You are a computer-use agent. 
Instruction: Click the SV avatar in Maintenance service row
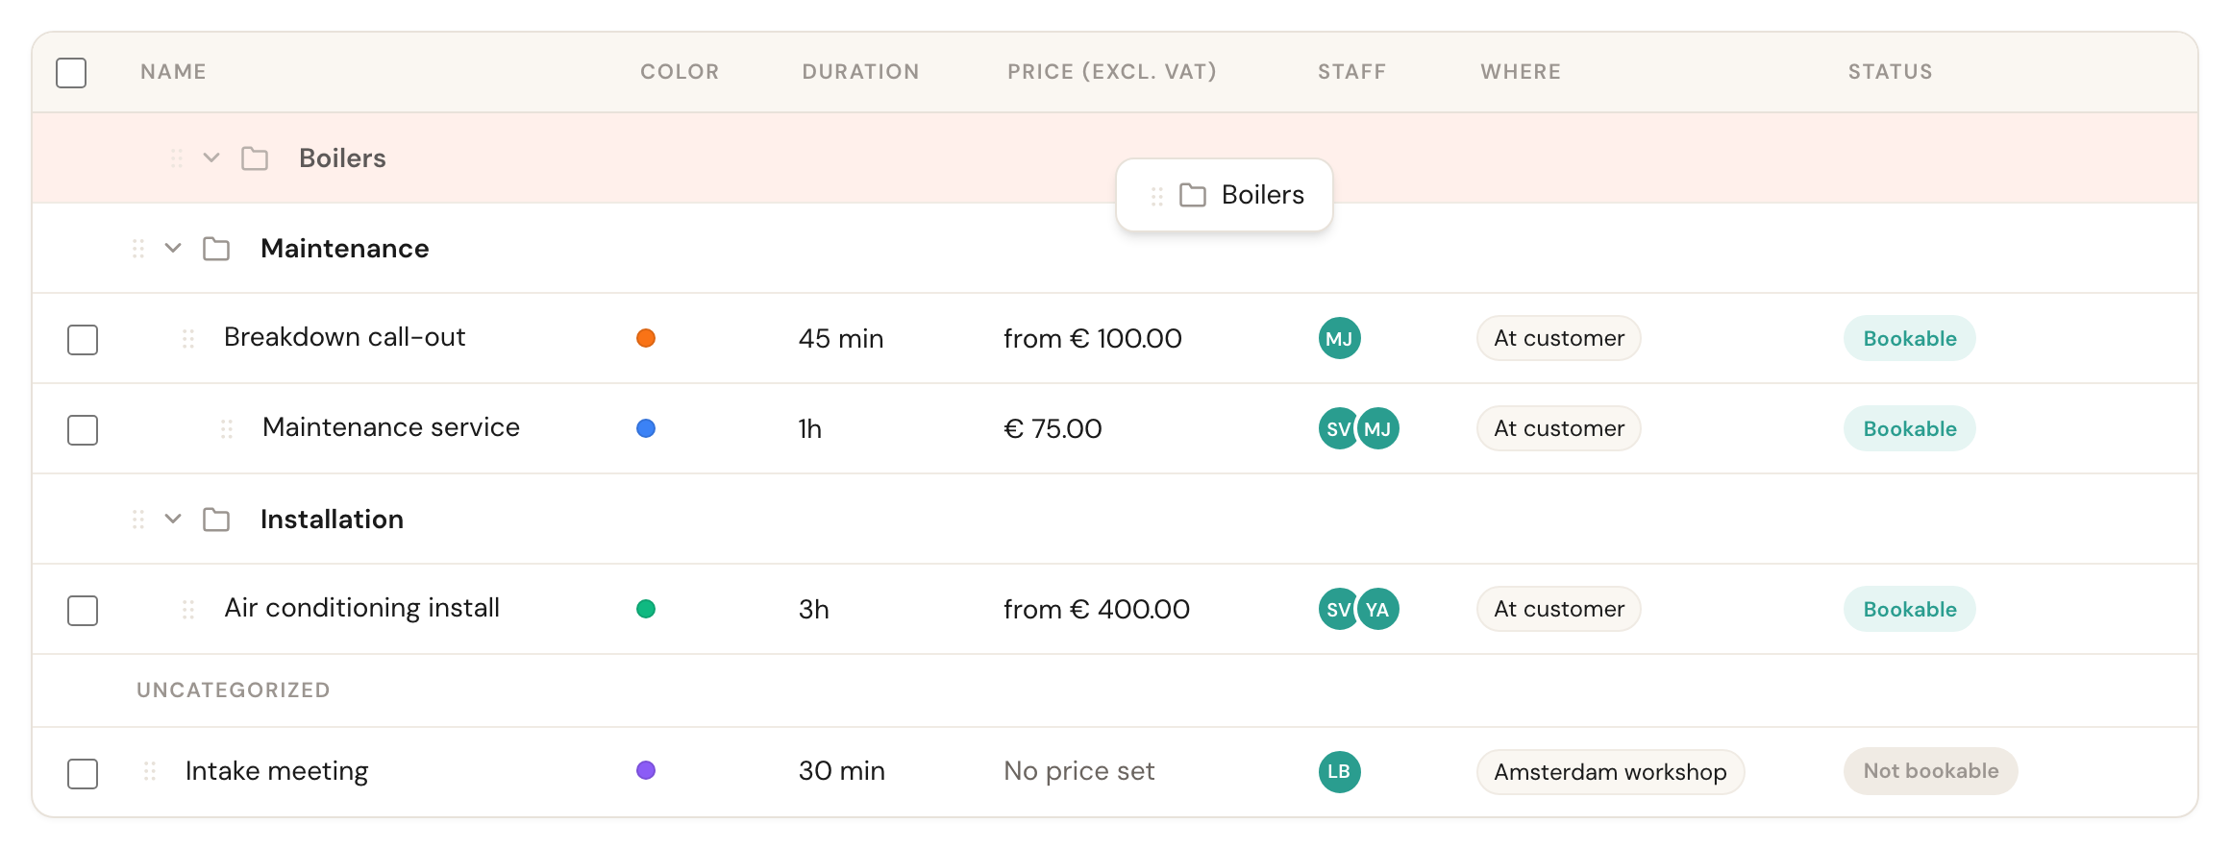1336,428
